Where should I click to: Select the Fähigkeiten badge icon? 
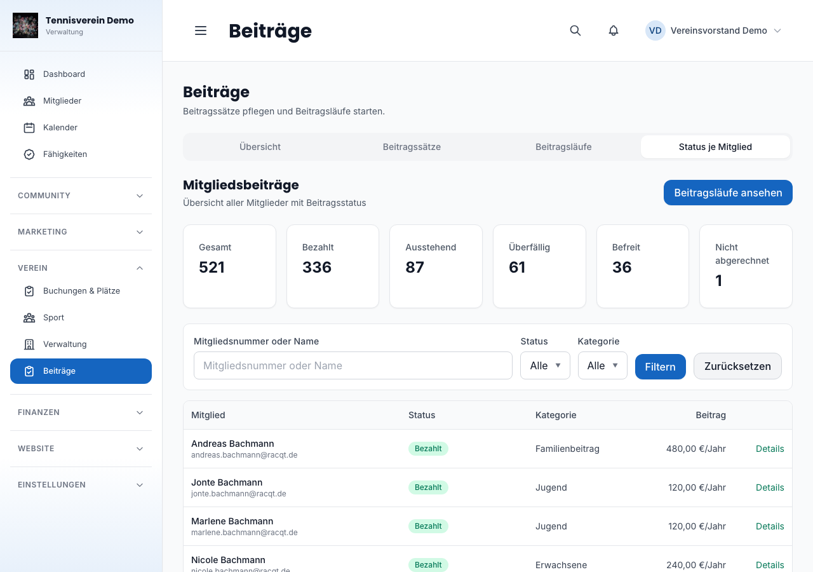29,154
